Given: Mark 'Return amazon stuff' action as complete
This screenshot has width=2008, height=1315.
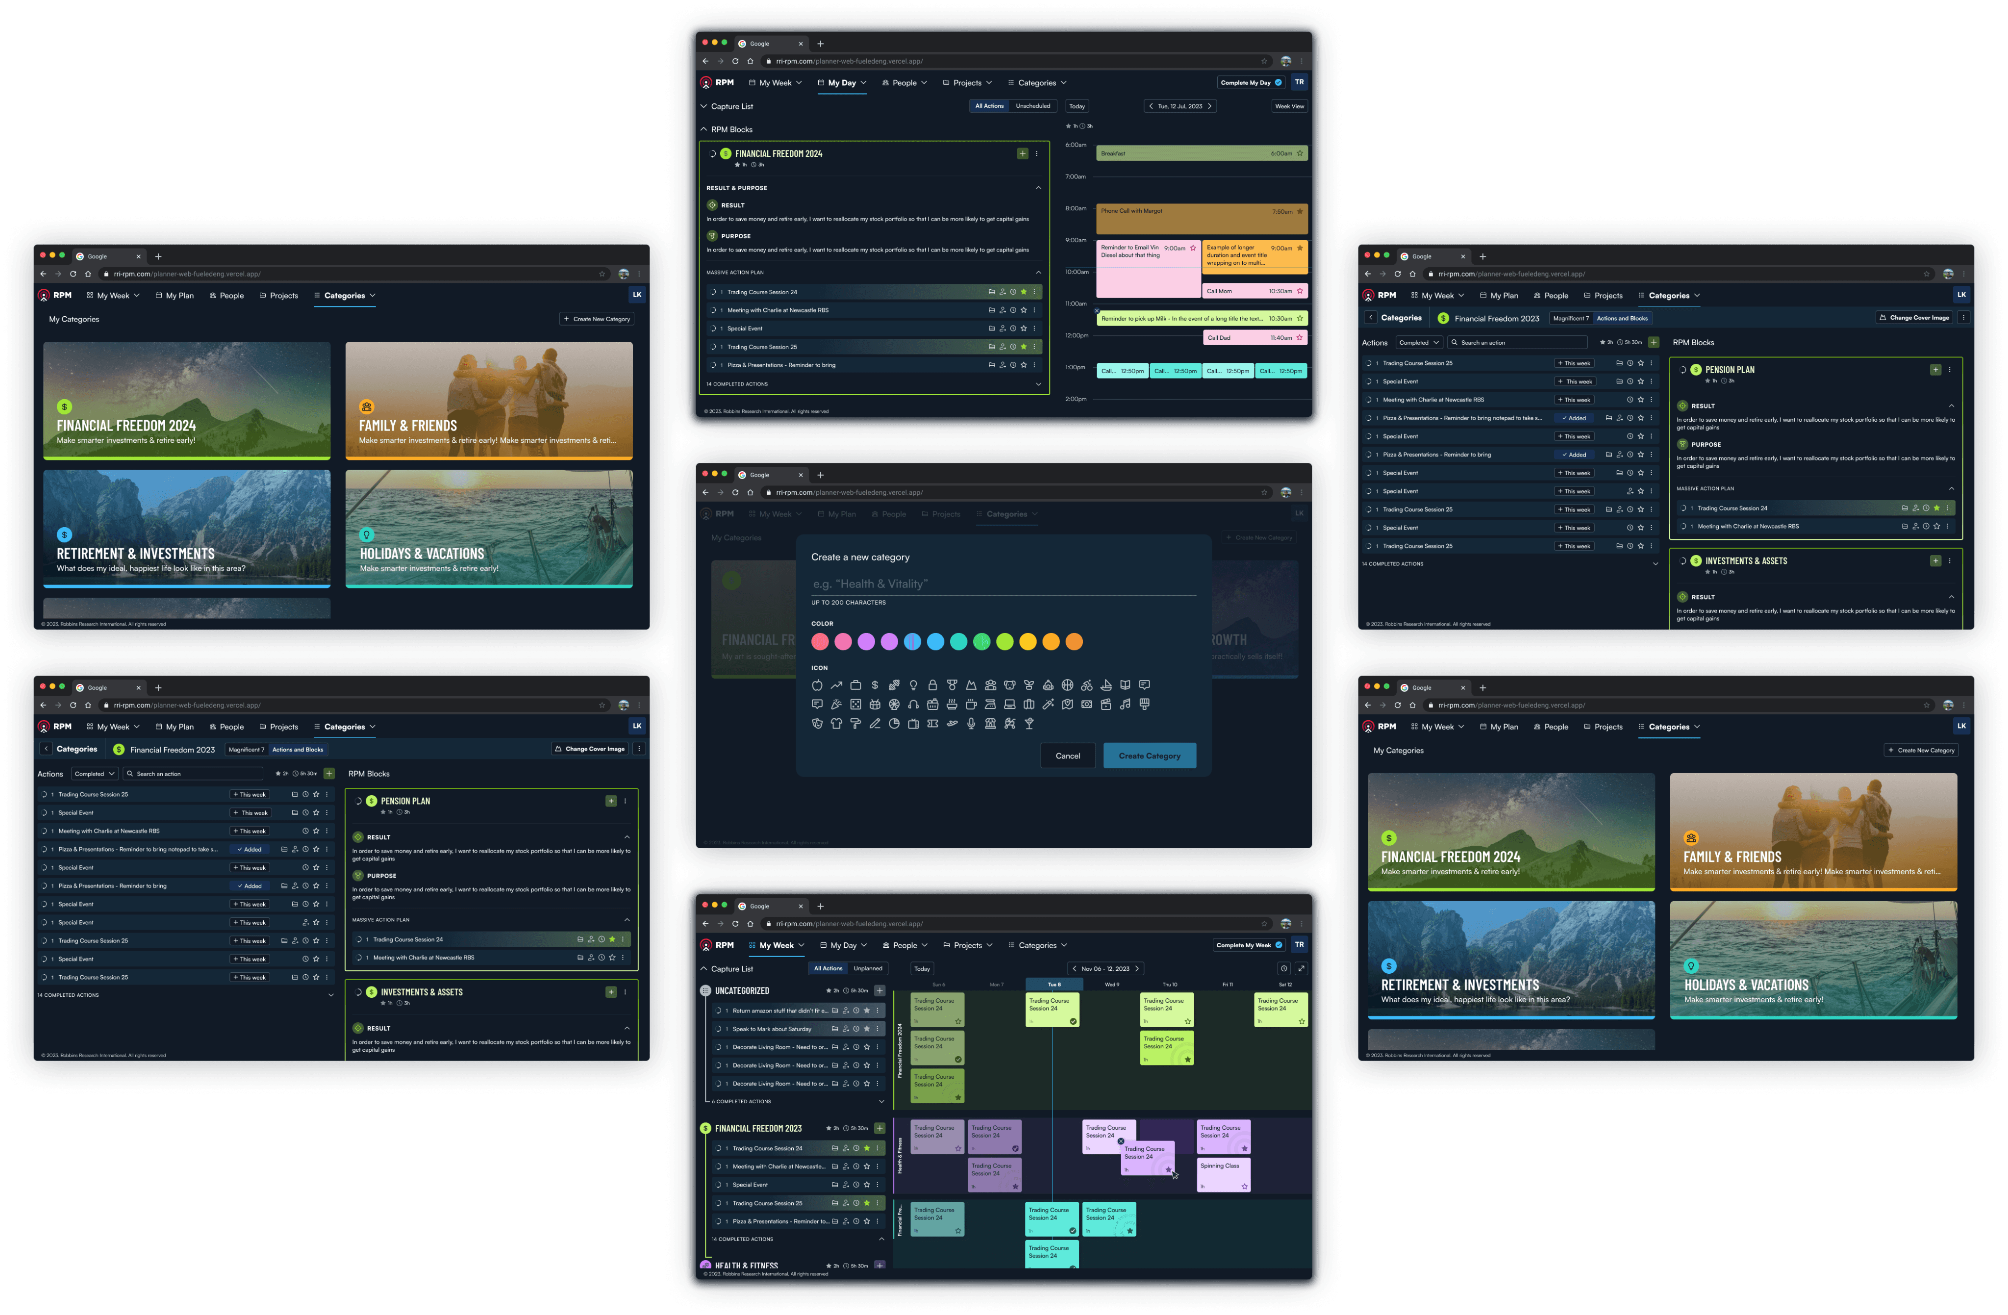Looking at the screenshot, I should (720, 1011).
